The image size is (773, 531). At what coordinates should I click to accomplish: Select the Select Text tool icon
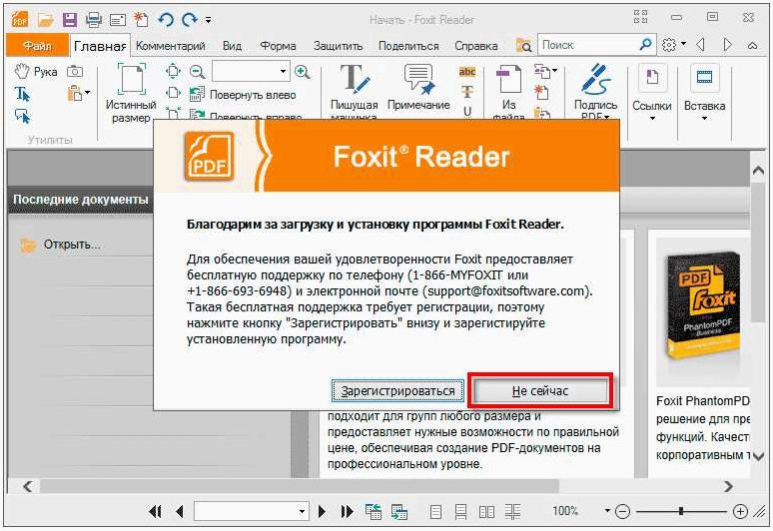22,94
